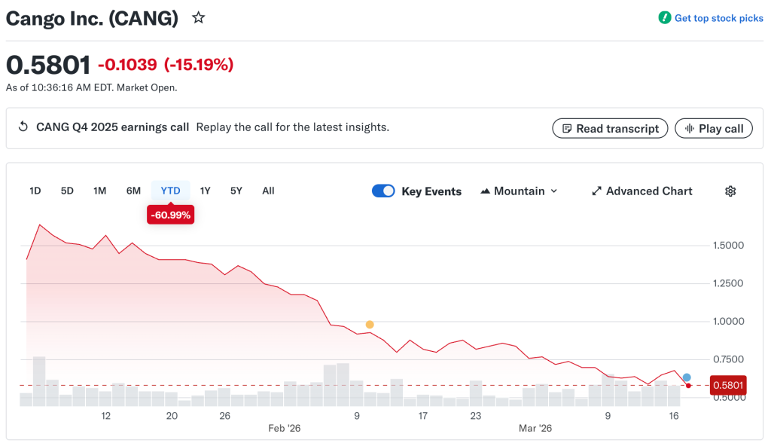Screen dimensions: 771x446
Task: Open chart settings gear icon
Action: pos(730,191)
